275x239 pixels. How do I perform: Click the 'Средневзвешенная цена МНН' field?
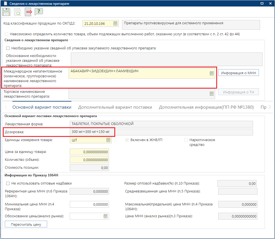click(x=238, y=191)
